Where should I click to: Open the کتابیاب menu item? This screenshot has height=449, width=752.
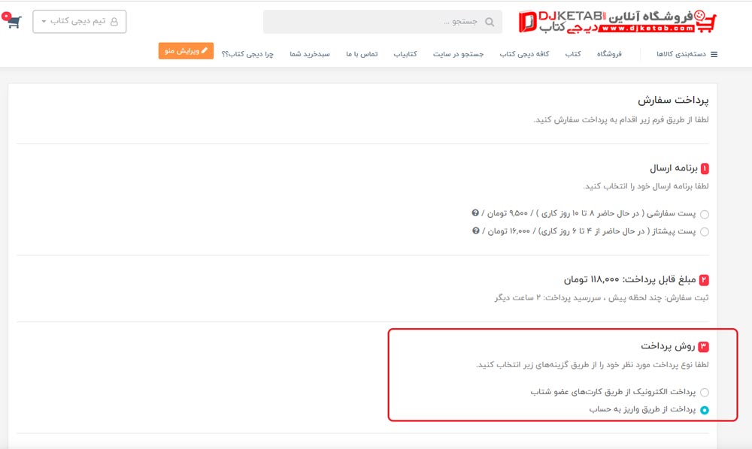(405, 54)
